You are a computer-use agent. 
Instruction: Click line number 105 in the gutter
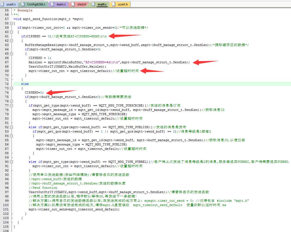click(x=6, y=227)
